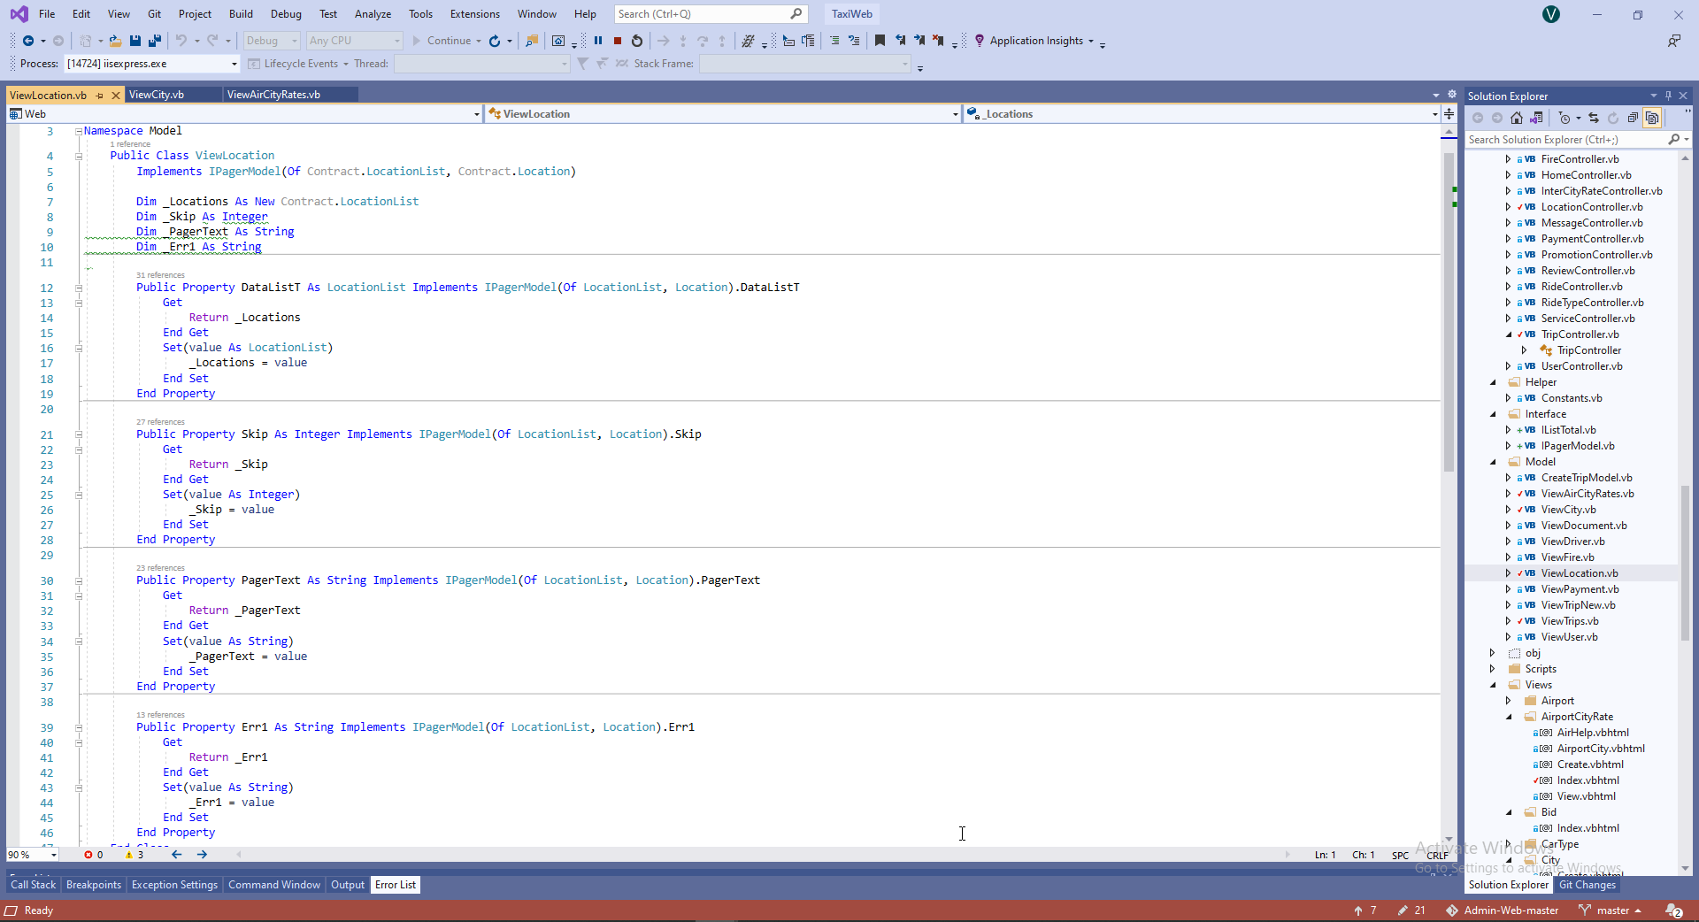Switch Solution Explorer views icon
Viewport: 1699px width, 922px height.
point(1536,118)
